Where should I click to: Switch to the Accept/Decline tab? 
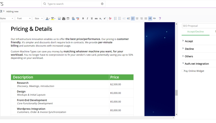pyautogui.click(x=195, y=32)
